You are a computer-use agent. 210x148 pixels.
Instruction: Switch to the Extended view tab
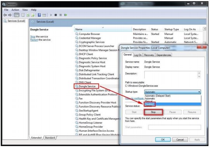[x=36, y=138]
